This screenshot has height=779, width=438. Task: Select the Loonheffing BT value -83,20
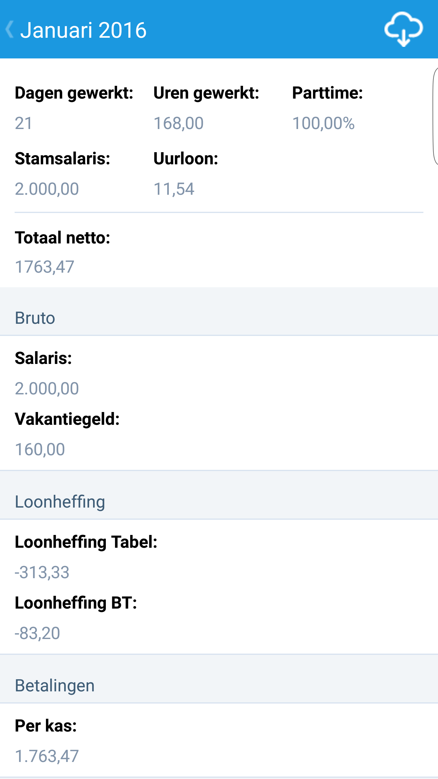click(37, 633)
